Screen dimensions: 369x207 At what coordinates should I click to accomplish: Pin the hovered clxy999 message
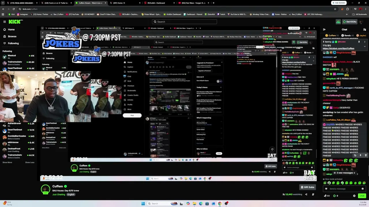[360, 155]
